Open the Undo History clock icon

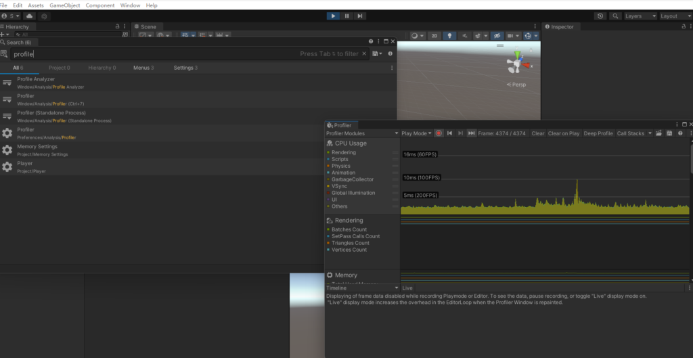[x=600, y=16]
